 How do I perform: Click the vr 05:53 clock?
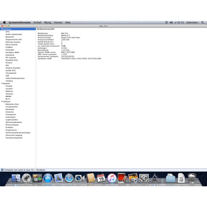click(179, 23)
